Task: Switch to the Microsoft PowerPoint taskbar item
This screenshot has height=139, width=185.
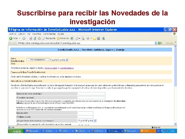Action: [x=33, y=131]
